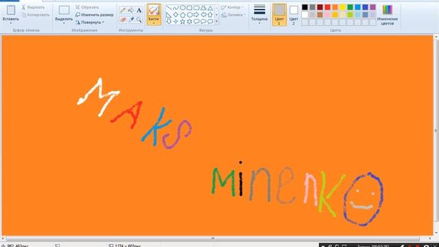Click the Вырезать cut button
439x247 pixels.
coord(33,8)
